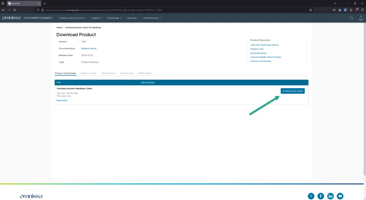The width and height of the screenshot is (366, 200).
Task: Reload the page with refresh icon
Action: click(14, 10)
